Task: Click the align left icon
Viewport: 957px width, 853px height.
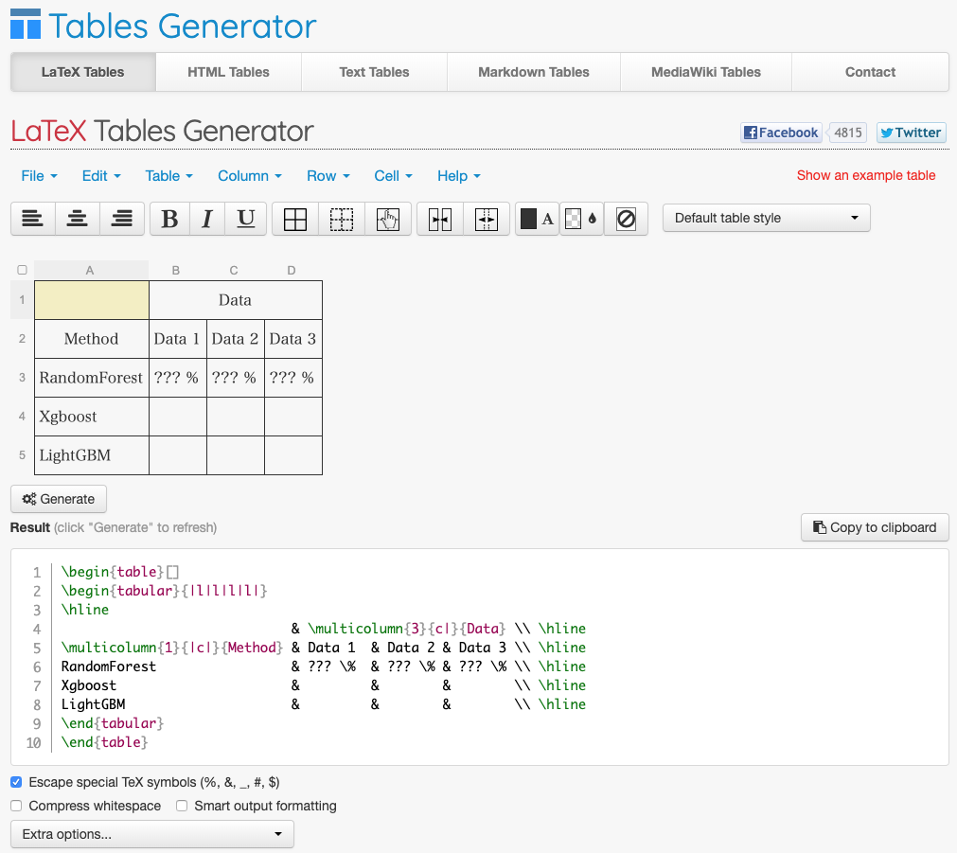Action: (33, 219)
